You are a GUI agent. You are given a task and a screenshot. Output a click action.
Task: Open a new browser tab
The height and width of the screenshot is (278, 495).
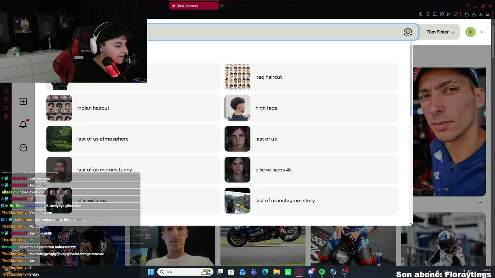tap(222, 6)
